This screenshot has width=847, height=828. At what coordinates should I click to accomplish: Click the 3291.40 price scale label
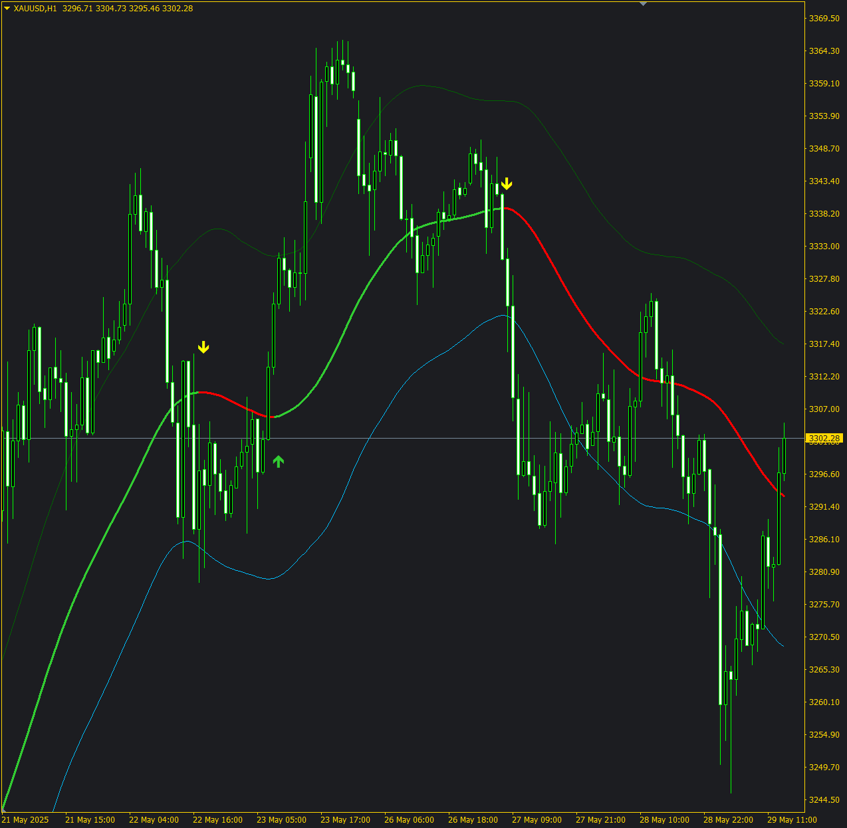coord(824,507)
